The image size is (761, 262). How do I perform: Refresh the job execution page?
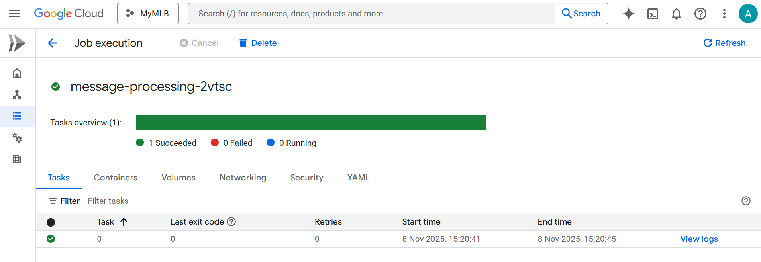(x=724, y=43)
